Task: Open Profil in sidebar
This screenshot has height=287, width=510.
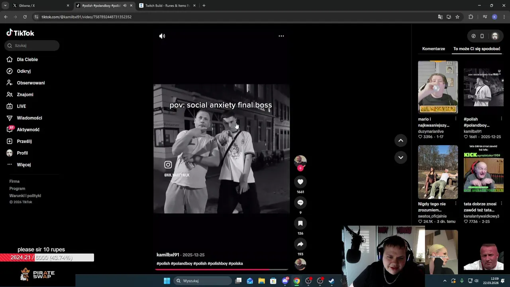Action: pyautogui.click(x=22, y=153)
